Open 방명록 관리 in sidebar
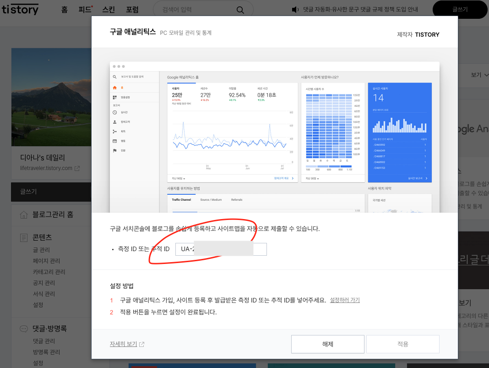Viewport: 489px width, 368px height. pyautogui.click(x=46, y=352)
